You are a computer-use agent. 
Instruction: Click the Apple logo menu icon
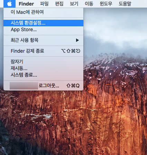[x=9, y=4]
